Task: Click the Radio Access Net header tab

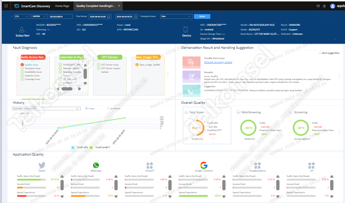Action: 33,57
